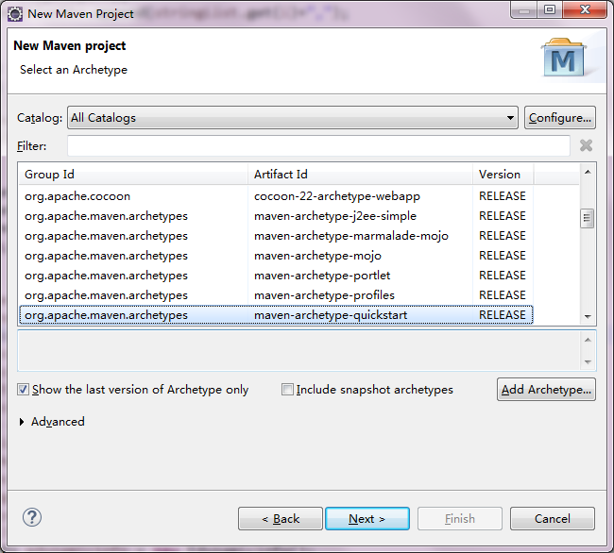Screen dimensions: 614x553
Task: Click the description box scroll up arrow
Action: pos(588,340)
